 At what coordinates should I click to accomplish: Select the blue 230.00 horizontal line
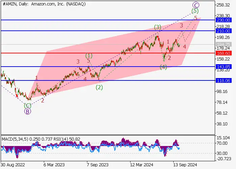point(108,20)
